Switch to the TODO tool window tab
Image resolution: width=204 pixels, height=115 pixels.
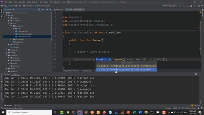coord(18,105)
